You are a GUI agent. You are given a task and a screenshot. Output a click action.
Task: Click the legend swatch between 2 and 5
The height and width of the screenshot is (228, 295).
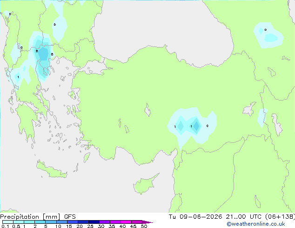[x=40, y=222]
